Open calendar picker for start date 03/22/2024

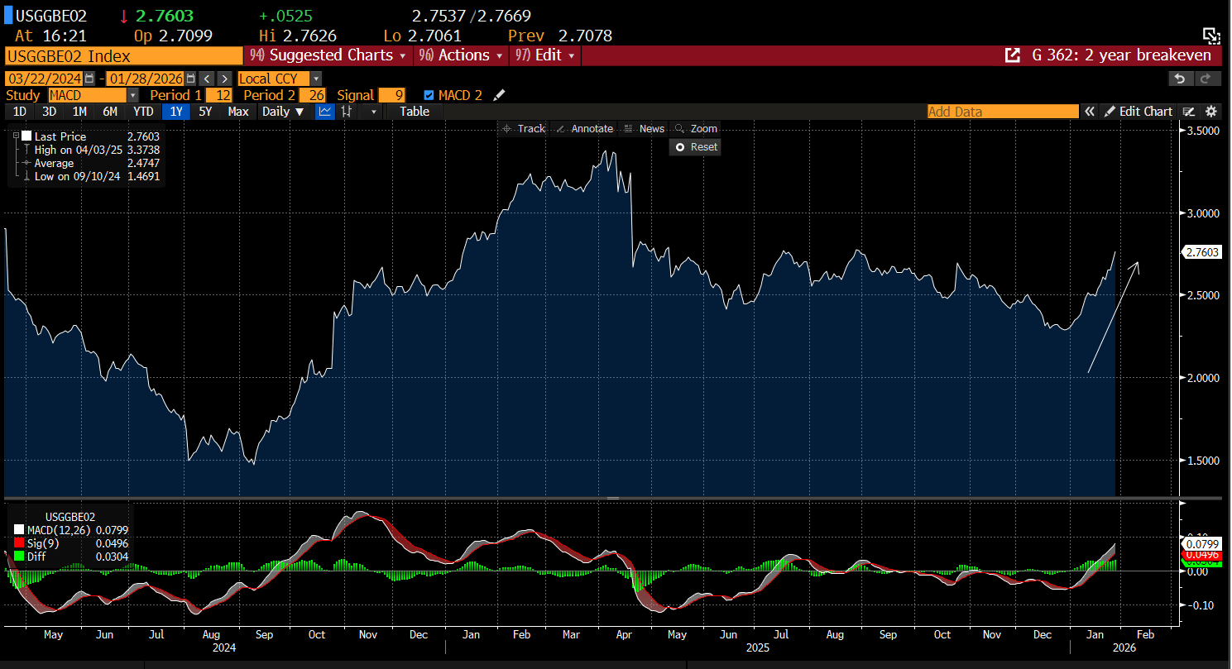tap(89, 79)
